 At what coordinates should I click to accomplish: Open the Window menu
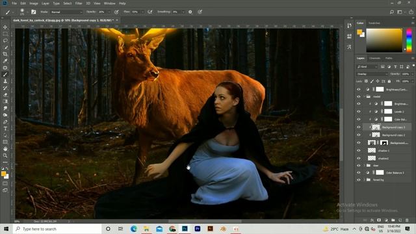109,3
